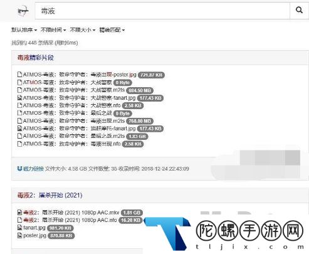The height and width of the screenshot is (254, 309).
Task: Click the magnifier search button
Action: (299, 10)
